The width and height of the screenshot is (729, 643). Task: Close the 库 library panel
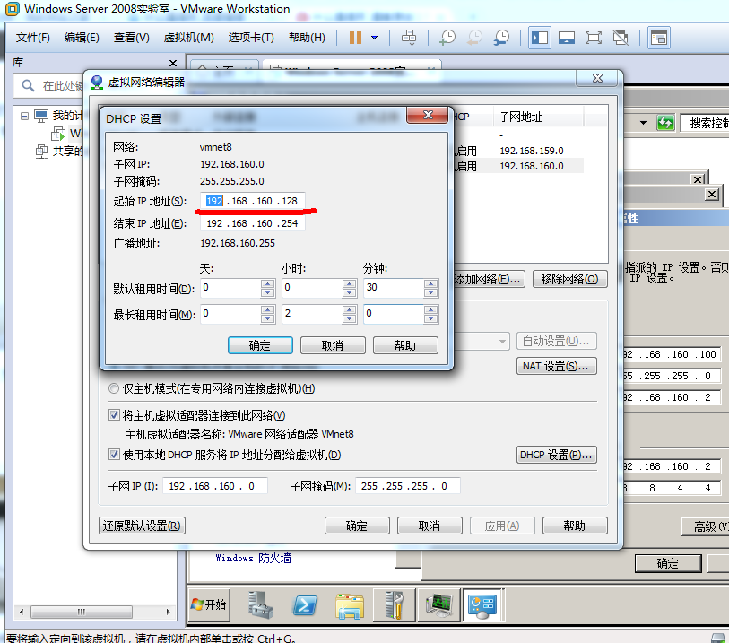[173, 63]
